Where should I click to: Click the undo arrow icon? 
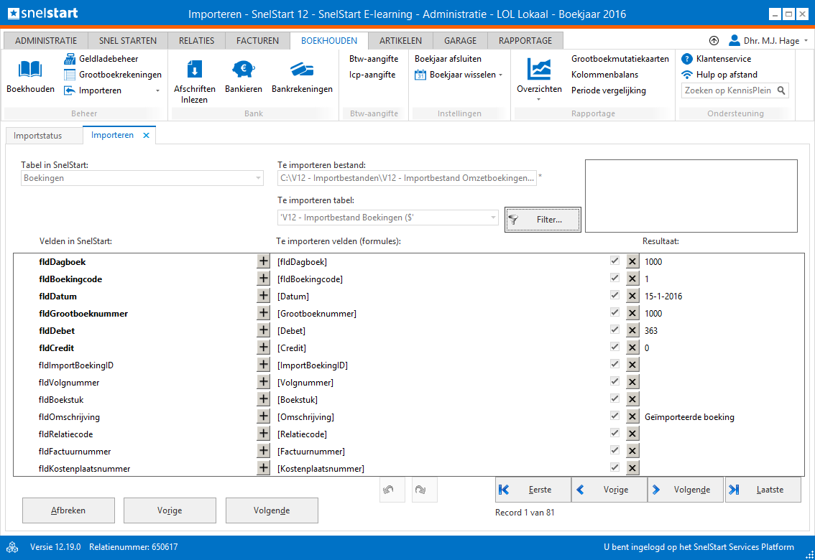392,490
